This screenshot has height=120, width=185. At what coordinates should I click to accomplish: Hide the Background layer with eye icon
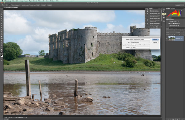click(167, 38)
